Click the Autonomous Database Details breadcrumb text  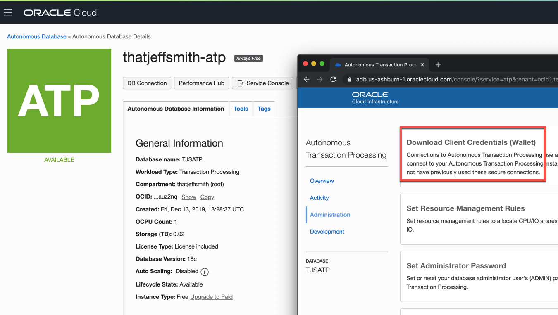click(x=112, y=36)
